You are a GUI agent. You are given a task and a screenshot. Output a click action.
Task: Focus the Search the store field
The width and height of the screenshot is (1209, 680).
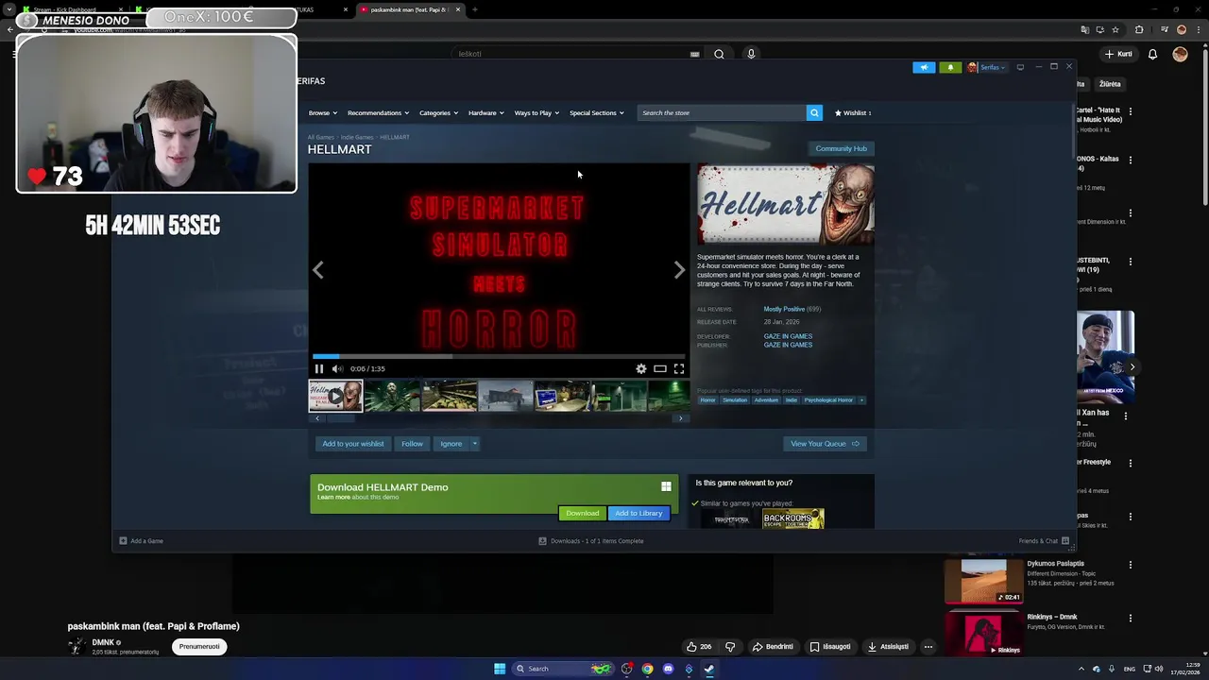click(722, 112)
